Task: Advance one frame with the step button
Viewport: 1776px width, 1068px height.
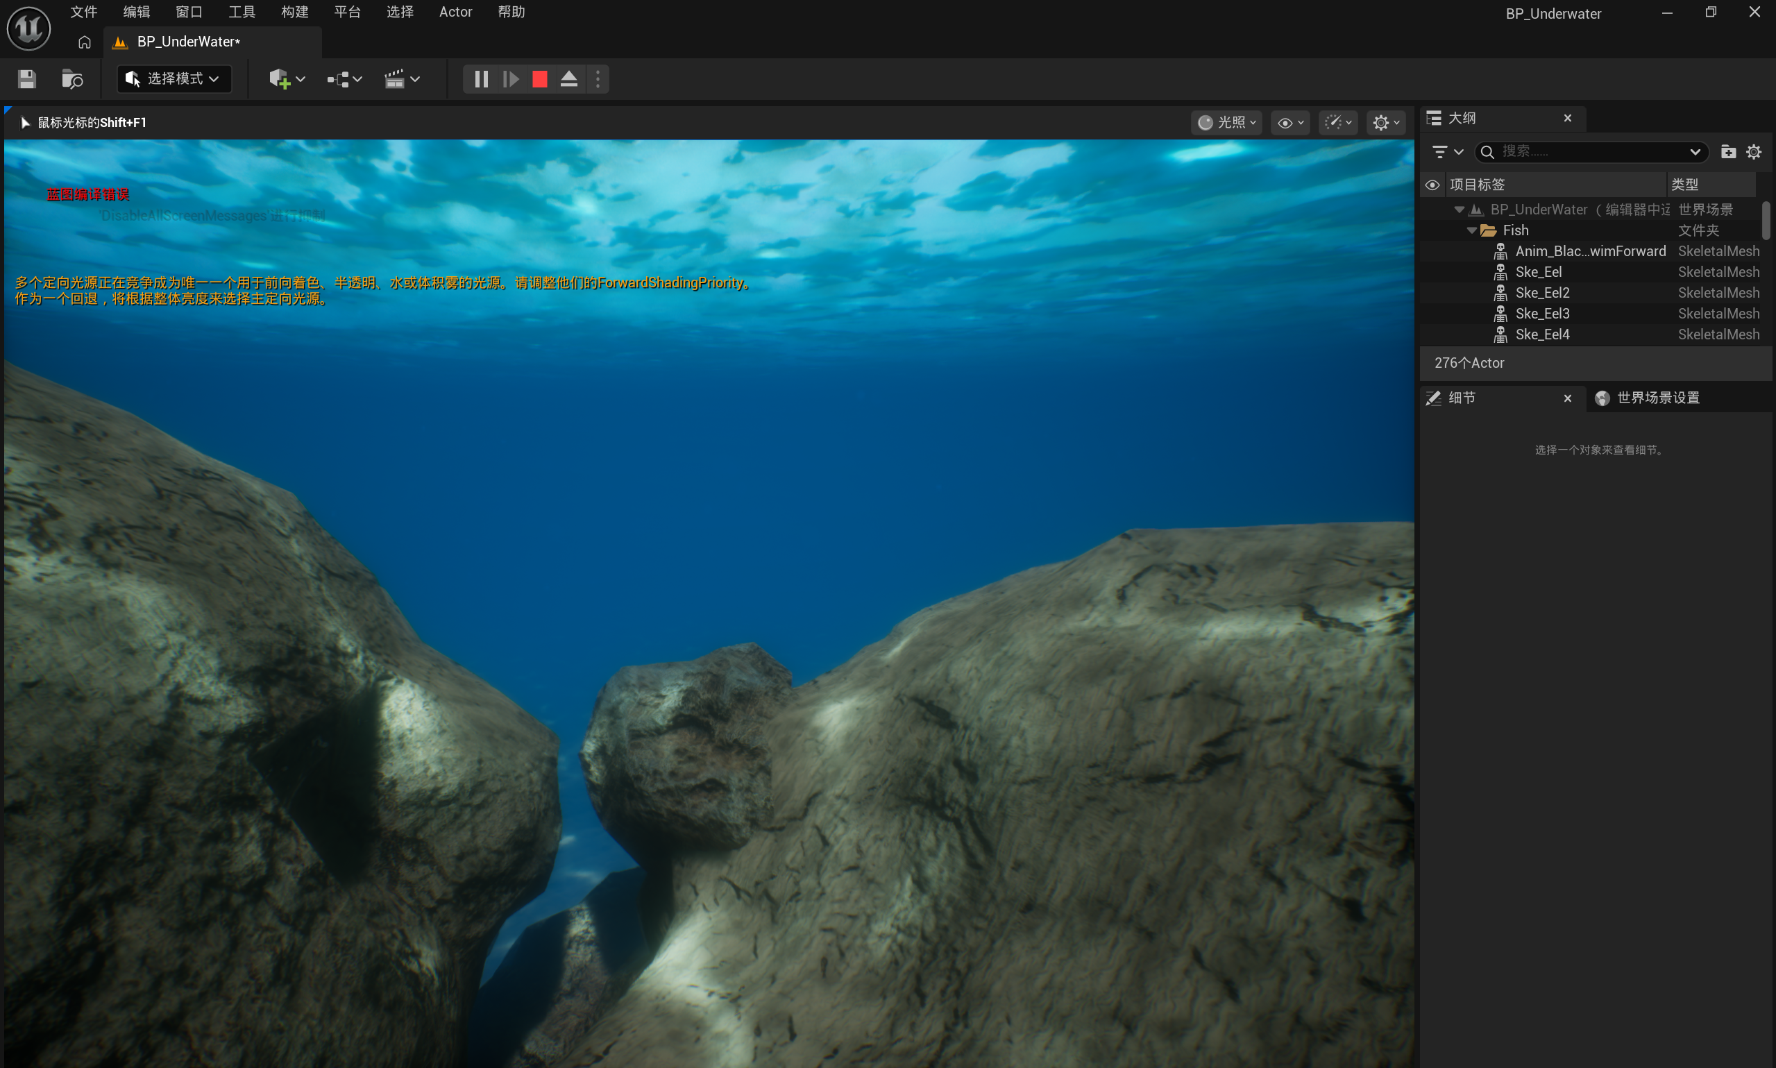Action: click(511, 79)
